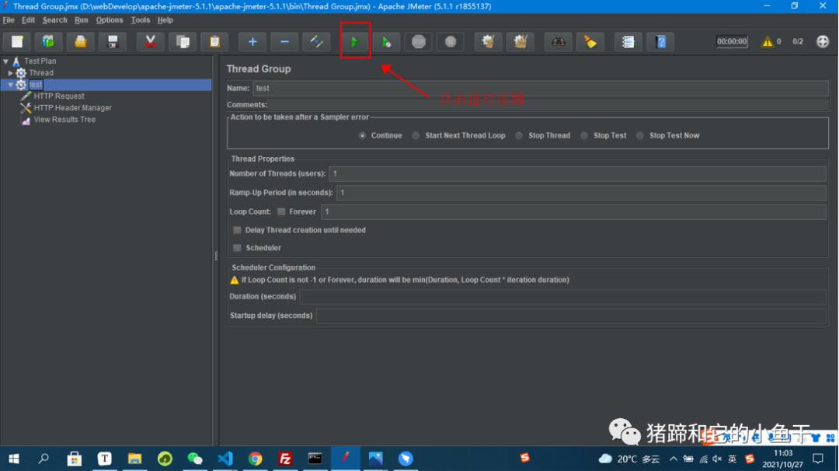Click the Ramp-Up Period field

(581, 193)
